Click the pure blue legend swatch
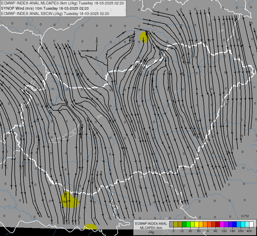The height and width of the screenshot is (236, 257). tap(235, 224)
